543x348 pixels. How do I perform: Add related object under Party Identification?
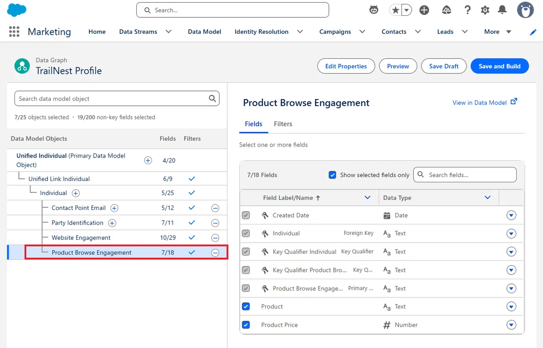[x=112, y=223]
